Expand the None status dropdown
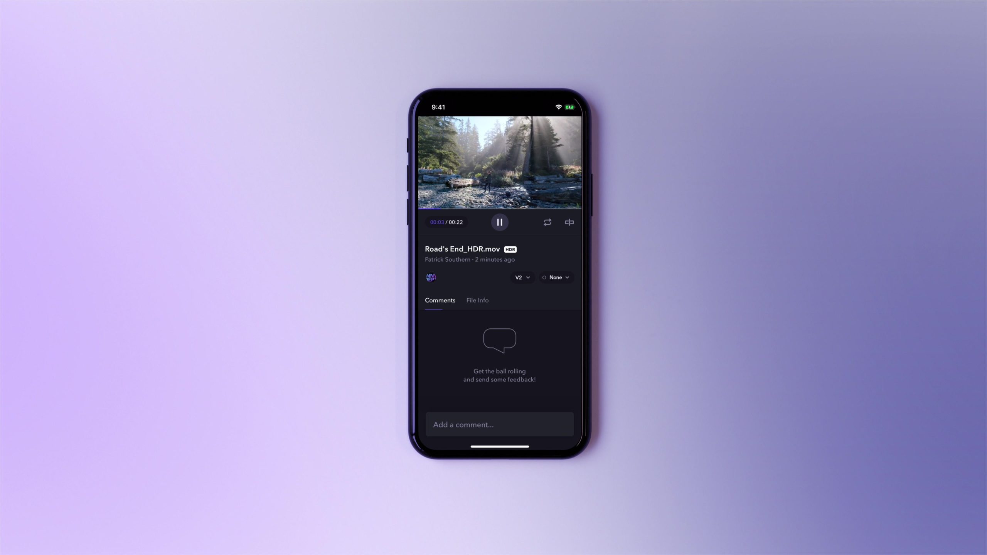Screen dimensions: 987x555 (556, 277)
